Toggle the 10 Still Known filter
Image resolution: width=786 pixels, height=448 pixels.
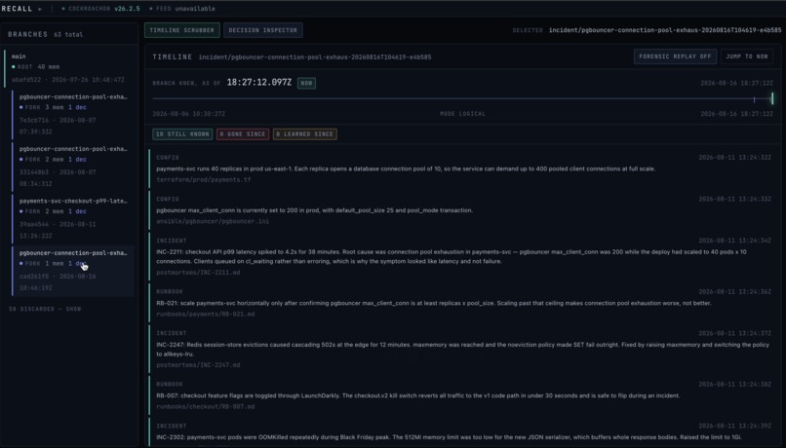pyautogui.click(x=182, y=134)
